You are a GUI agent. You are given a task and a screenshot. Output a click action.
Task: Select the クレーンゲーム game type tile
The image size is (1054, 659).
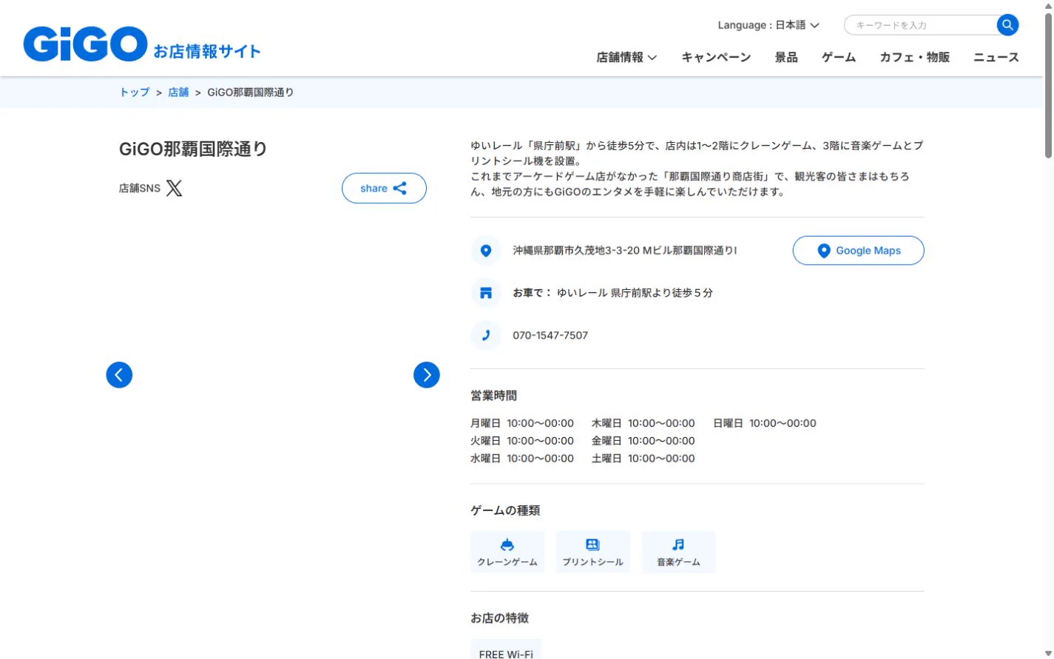[507, 552]
